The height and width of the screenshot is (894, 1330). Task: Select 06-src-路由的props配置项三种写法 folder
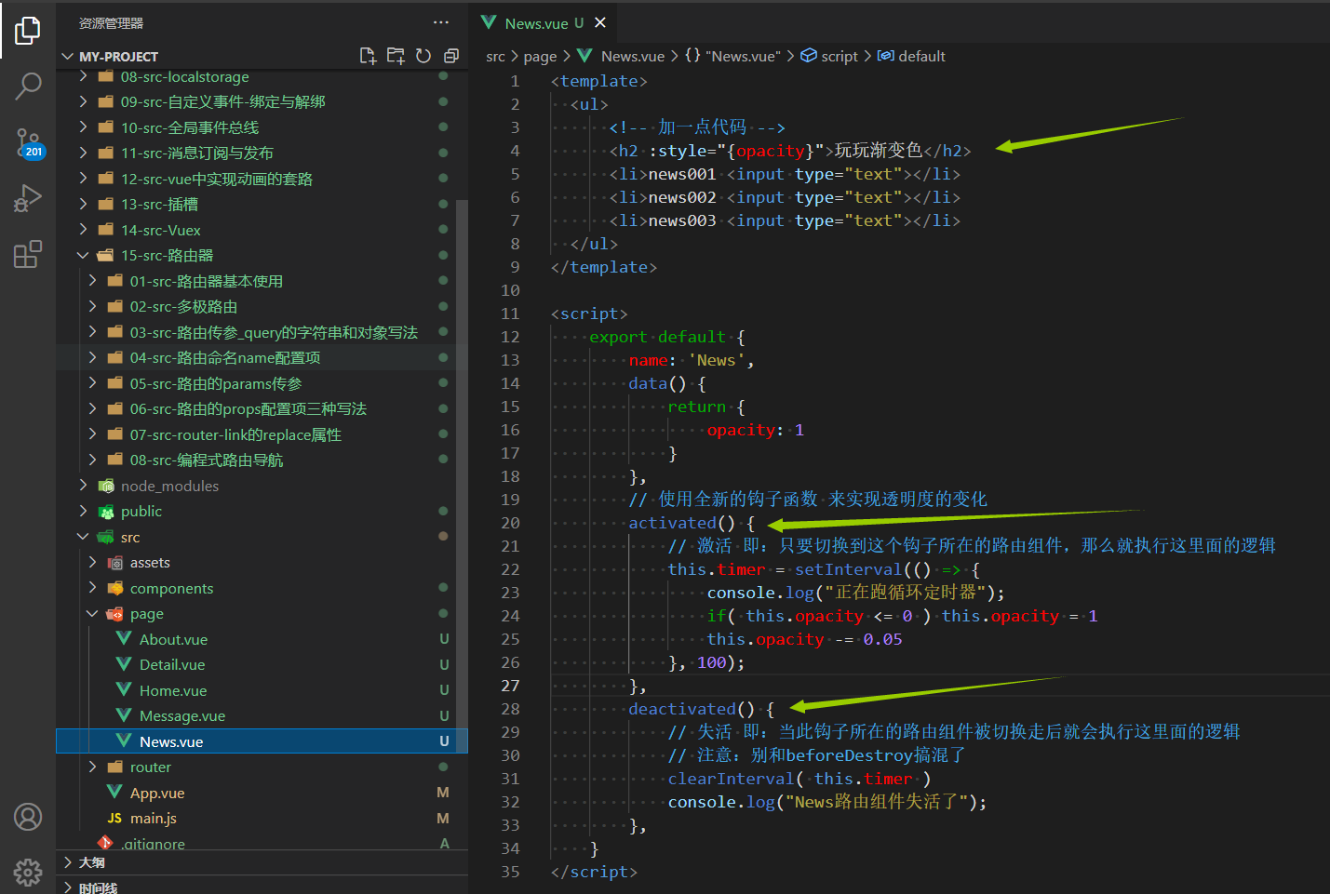click(x=249, y=408)
